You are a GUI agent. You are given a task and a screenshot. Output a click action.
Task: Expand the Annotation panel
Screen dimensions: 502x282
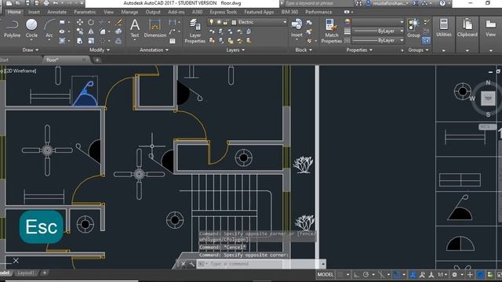coord(154,50)
